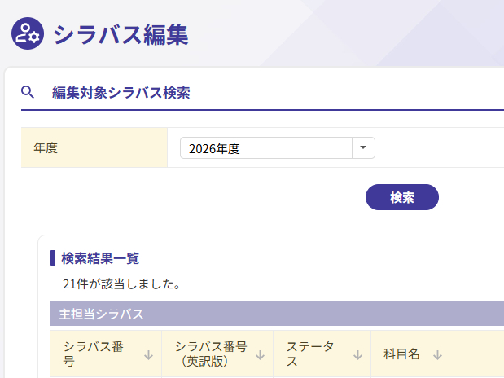Open the 年度 dropdown arrow

[363, 148]
